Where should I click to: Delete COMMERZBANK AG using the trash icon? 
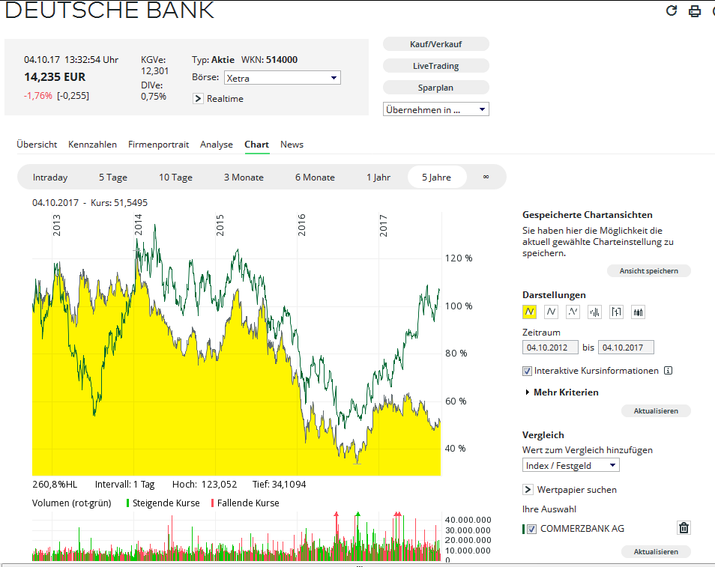click(x=684, y=527)
